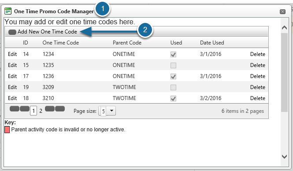Edit the row with ID 18
Screen dimensions: 293x171
point(12,98)
